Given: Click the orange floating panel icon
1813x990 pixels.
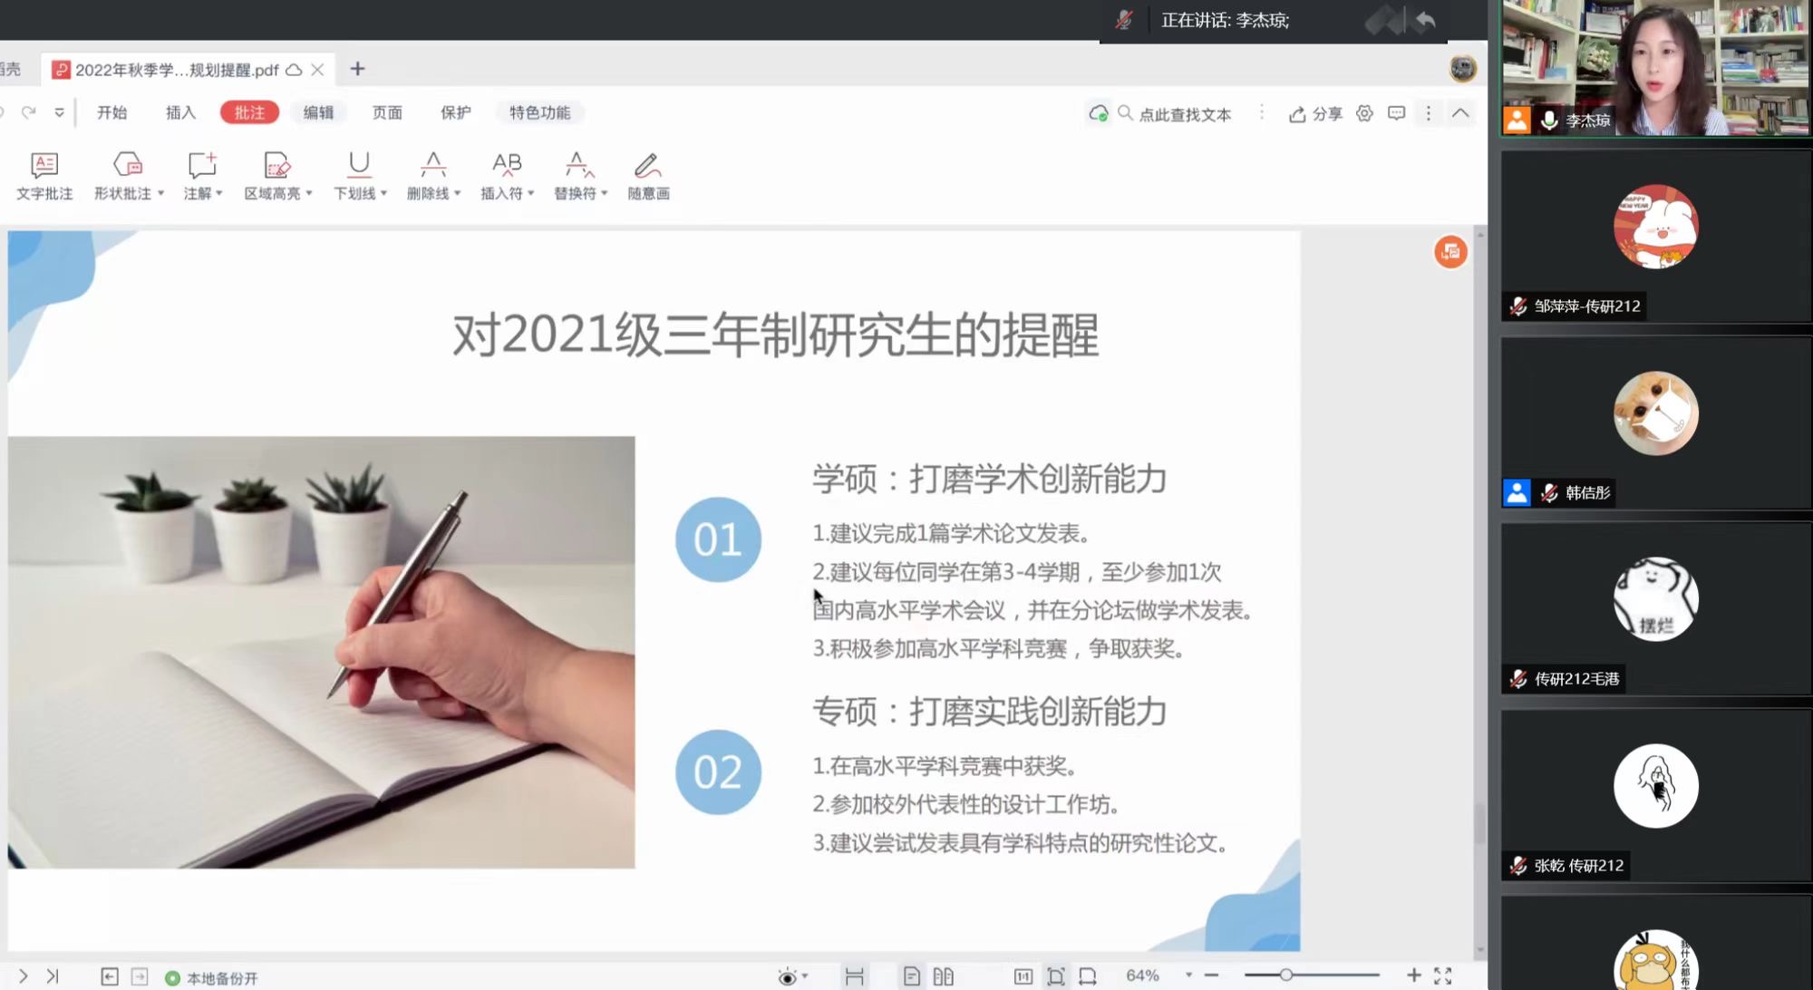Looking at the screenshot, I should coord(1450,252).
